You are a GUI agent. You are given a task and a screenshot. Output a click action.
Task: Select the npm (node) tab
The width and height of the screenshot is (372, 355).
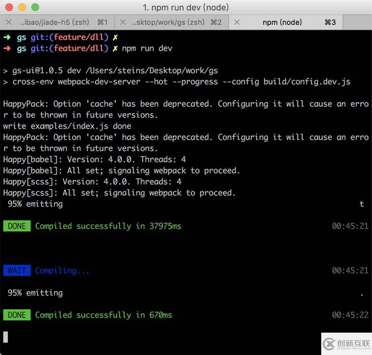point(282,22)
